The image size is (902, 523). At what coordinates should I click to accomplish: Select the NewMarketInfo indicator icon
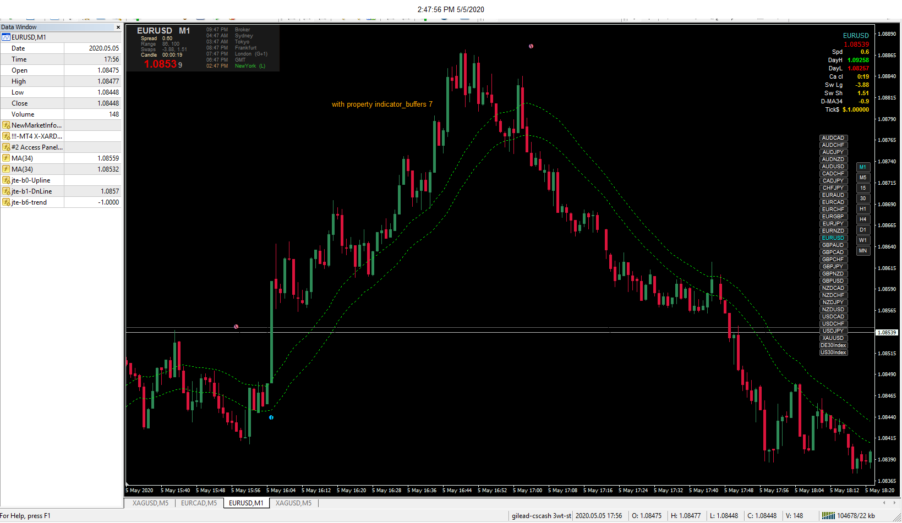pyautogui.click(x=6, y=125)
